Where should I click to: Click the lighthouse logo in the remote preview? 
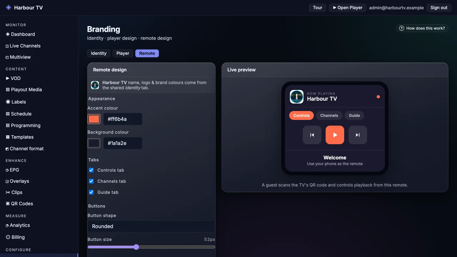[x=297, y=97]
